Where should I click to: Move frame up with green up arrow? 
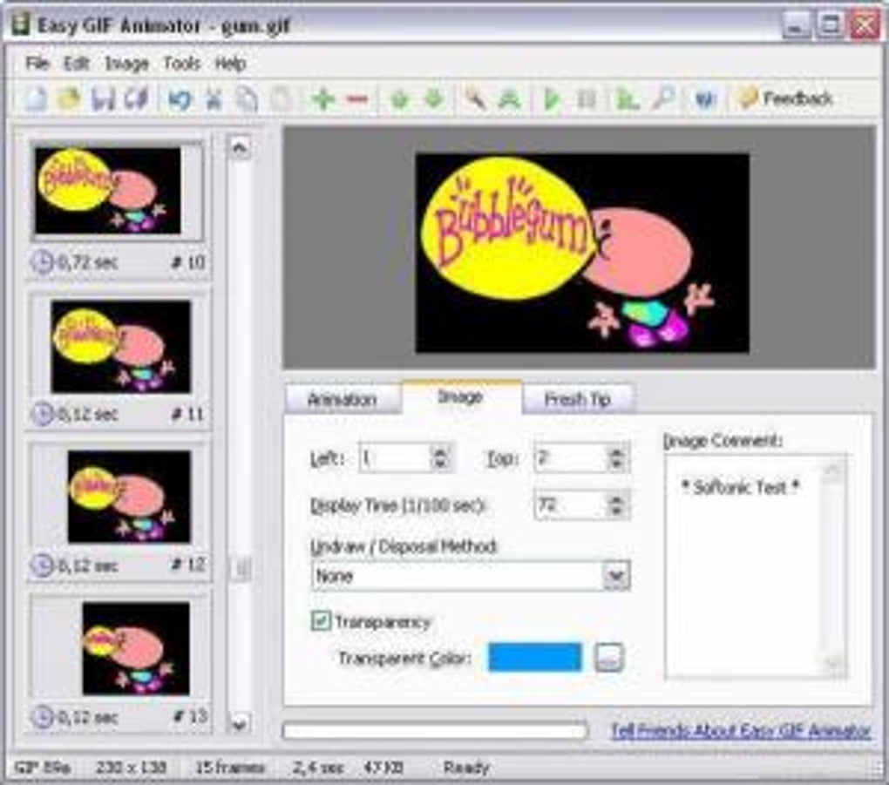pos(400,99)
